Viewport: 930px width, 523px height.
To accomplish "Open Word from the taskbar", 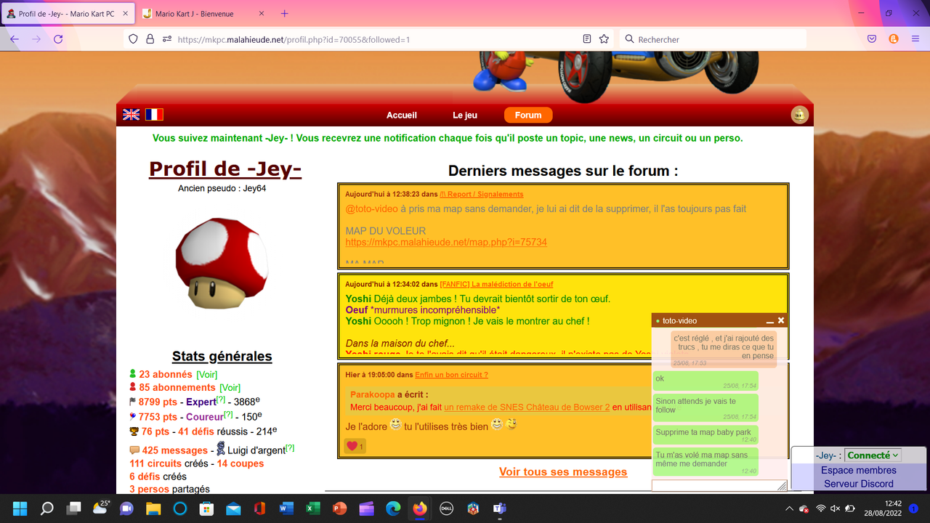I will point(286,508).
